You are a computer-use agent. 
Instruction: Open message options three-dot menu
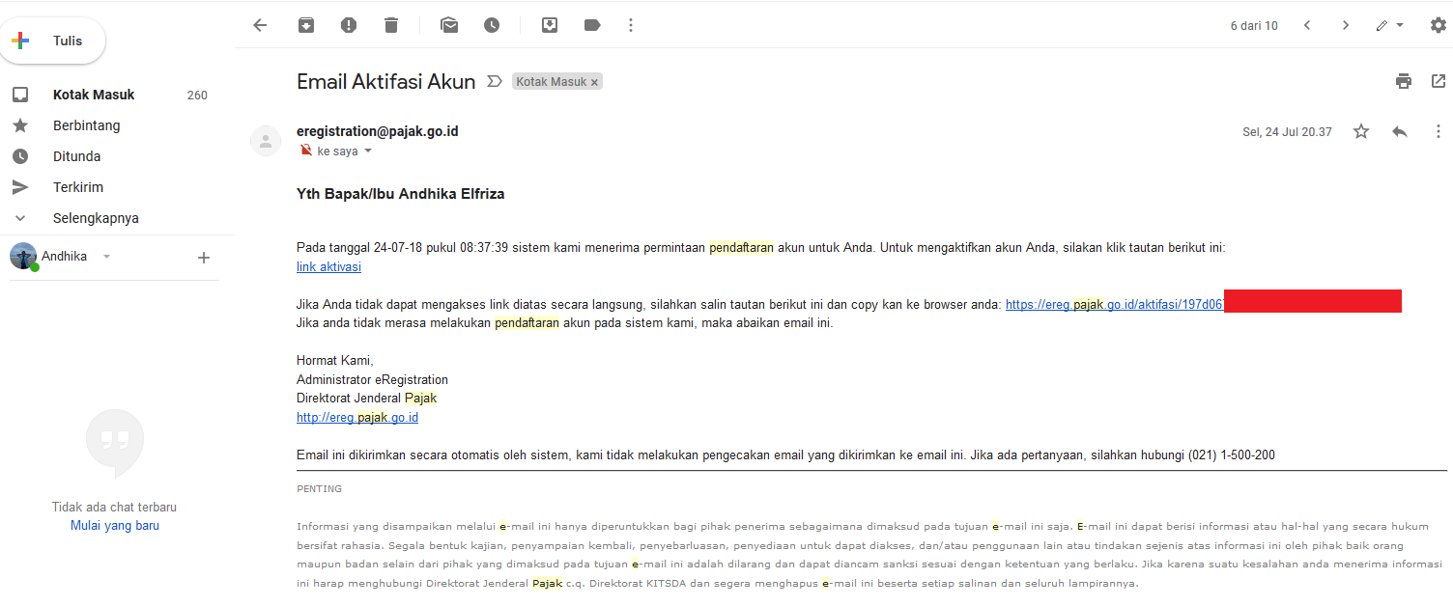pyautogui.click(x=1439, y=131)
